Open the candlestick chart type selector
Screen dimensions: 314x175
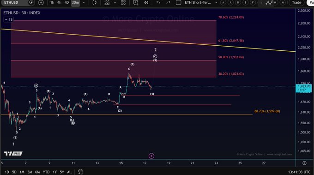pos(94,3)
